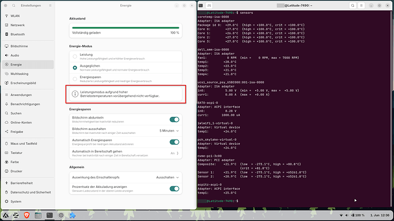
Task: Open the concentric-circles app in dock
Action: [x=61, y=215]
